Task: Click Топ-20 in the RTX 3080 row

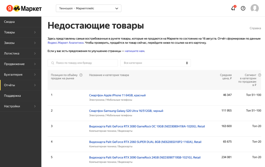Action: 257,126
